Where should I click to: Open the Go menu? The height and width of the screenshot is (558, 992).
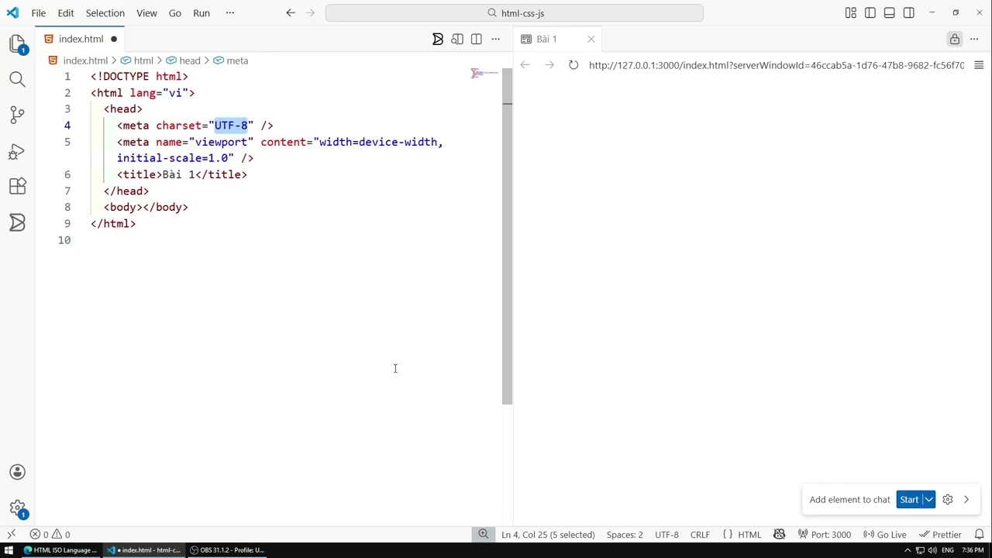175,12
